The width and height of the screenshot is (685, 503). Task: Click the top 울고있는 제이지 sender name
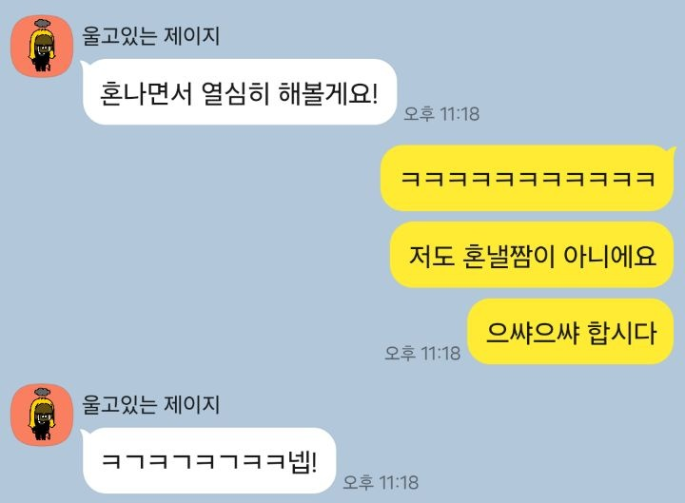click(151, 36)
